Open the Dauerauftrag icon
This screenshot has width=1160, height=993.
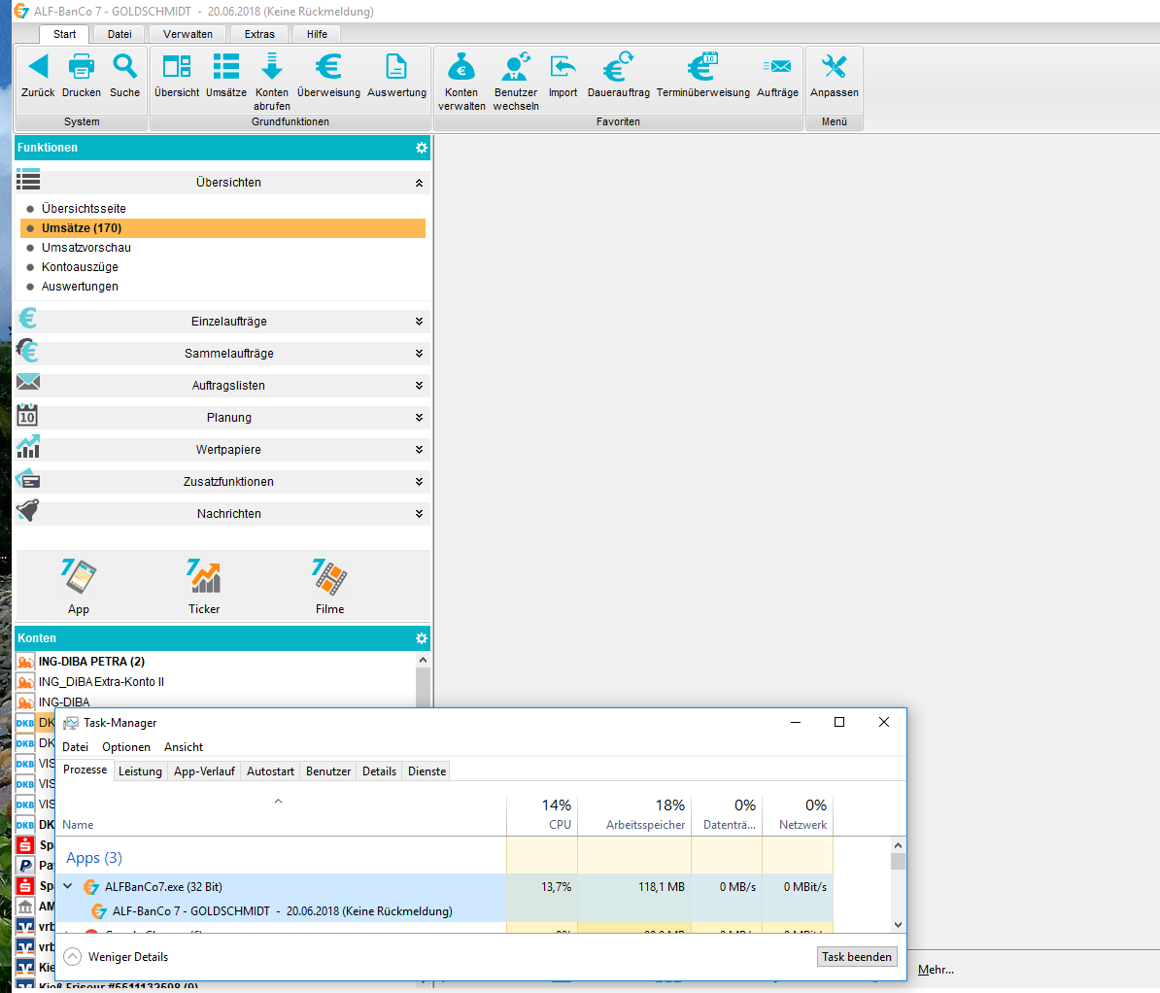(619, 67)
